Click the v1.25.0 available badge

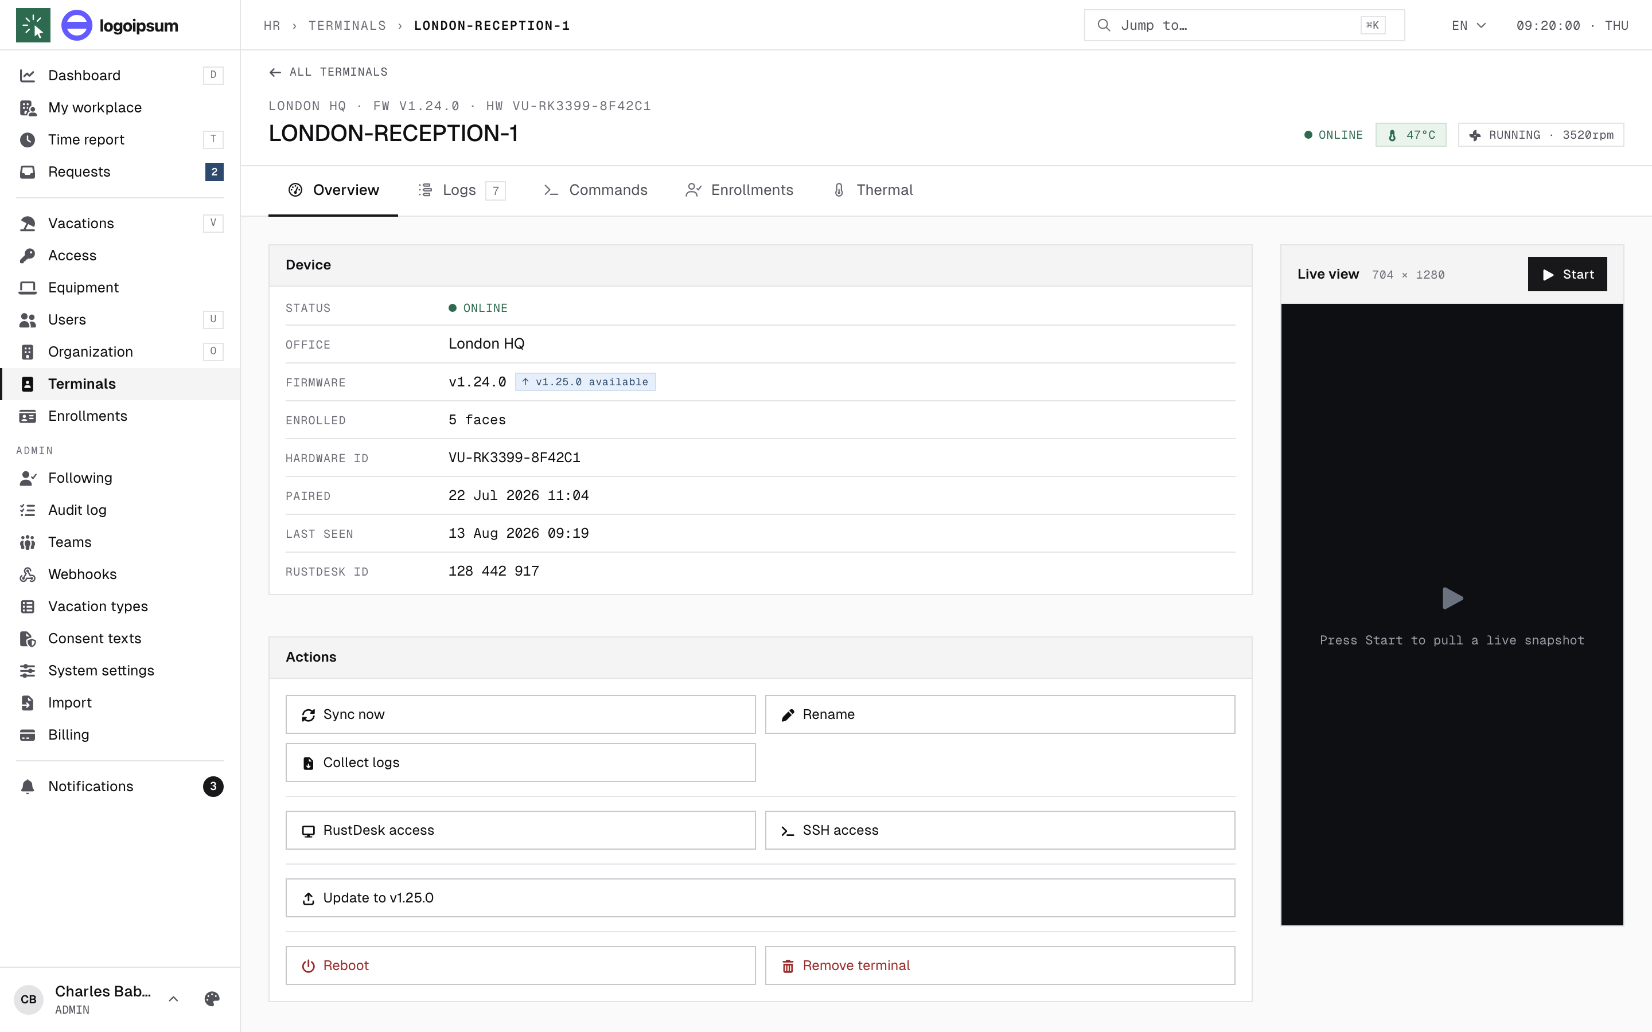(585, 381)
